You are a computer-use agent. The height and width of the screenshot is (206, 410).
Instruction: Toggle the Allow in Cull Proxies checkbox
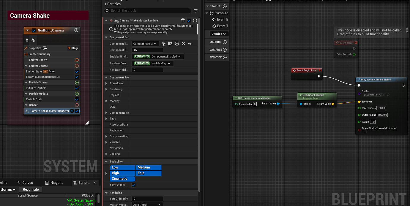134,185
